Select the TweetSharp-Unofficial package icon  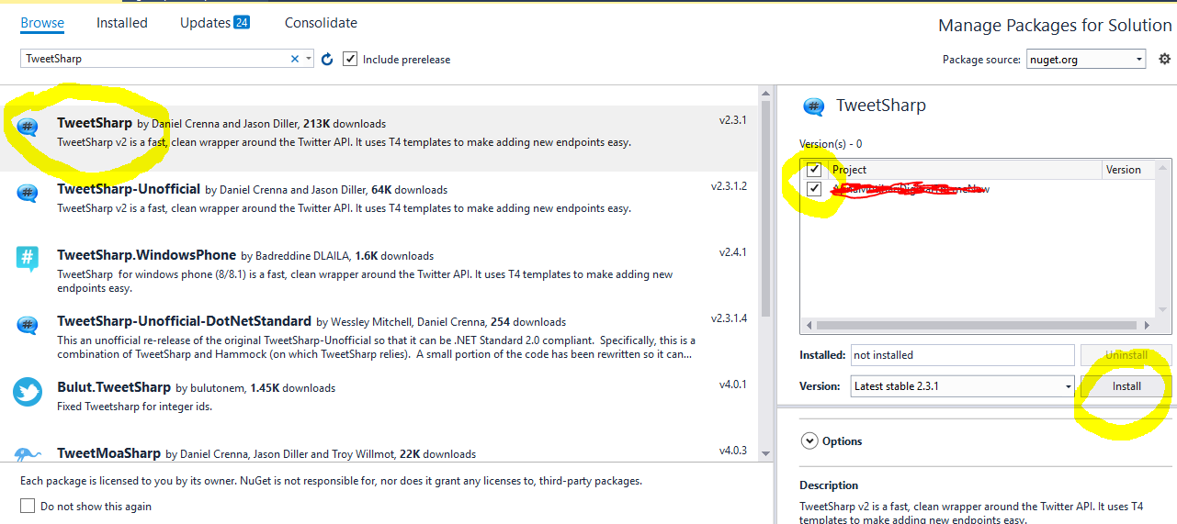coord(28,193)
